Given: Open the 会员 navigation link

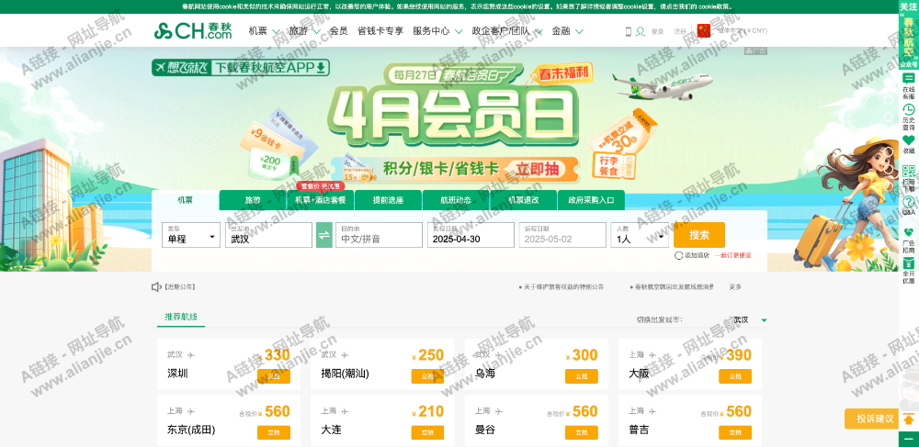Looking at the screenshot, I should [338, 31].
